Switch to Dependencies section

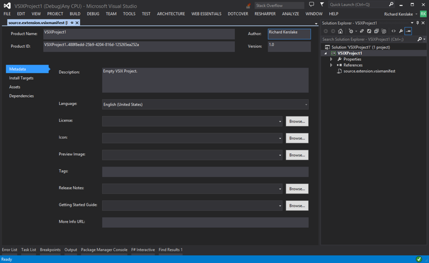tap(21, 96)
